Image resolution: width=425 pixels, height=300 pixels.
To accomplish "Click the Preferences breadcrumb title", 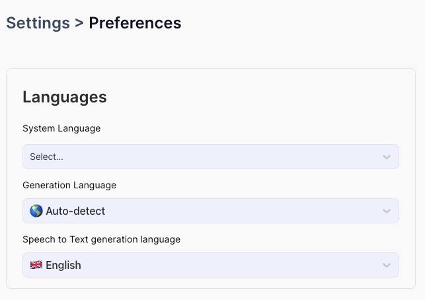I will [135, 23].
